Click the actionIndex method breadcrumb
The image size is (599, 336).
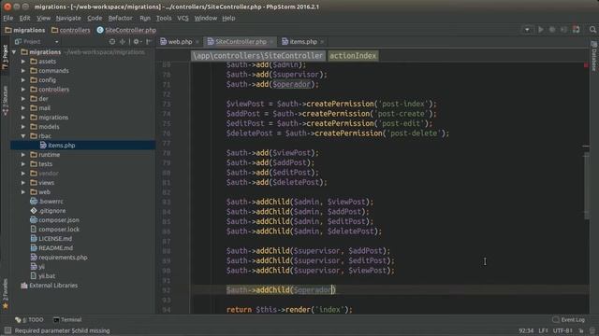pos(353,56)
